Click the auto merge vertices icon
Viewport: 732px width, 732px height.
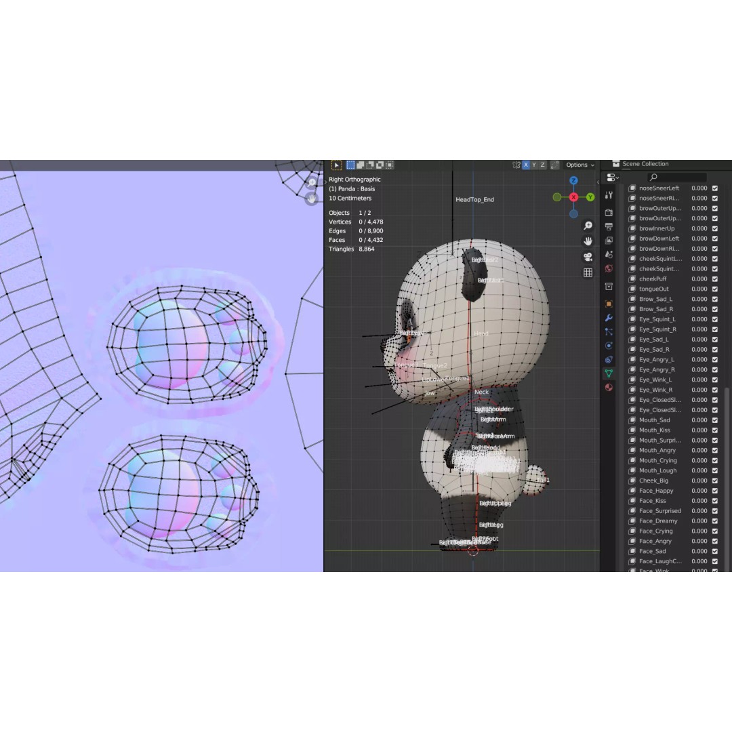(x=554, y=165)
